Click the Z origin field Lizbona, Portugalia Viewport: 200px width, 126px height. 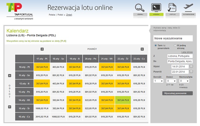[180, 56]
